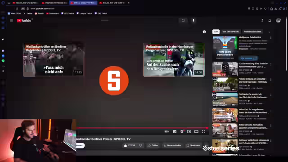Toggle subtitles in the video player

[175, 131]
